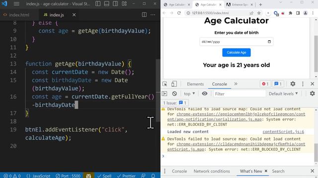Screen dimensions: 318x178
Task: Toggle Chrome side panel icon
Action: click(298, 13)
